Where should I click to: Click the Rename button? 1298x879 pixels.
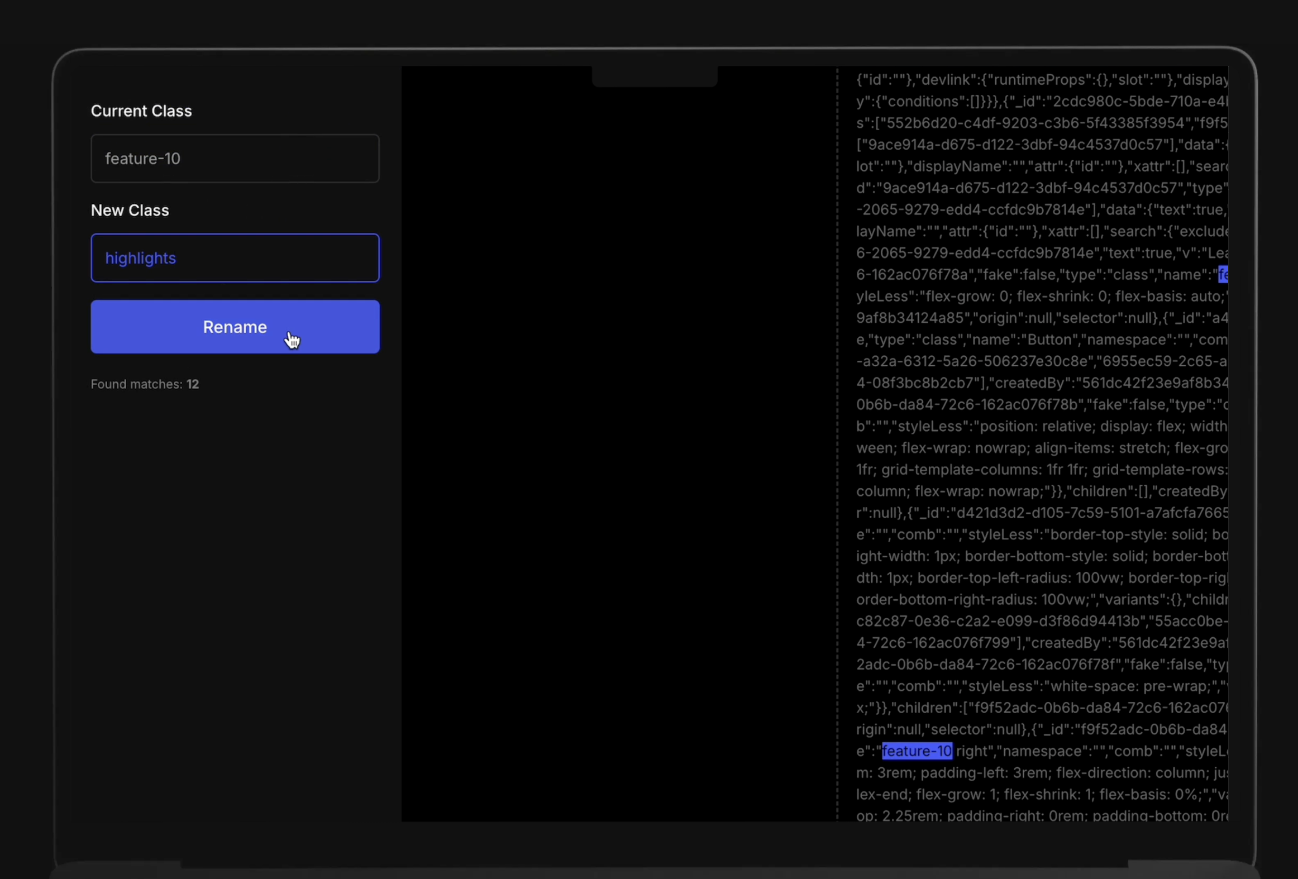(x=235, y=327)
